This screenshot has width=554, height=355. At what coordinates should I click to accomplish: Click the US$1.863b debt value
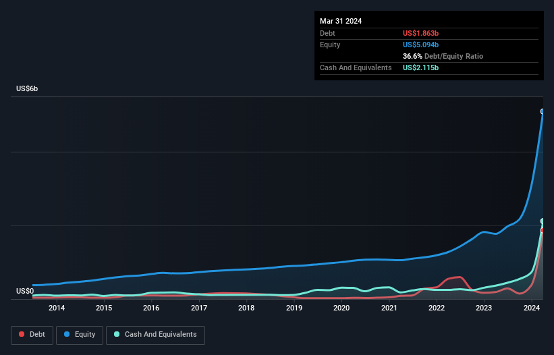pos(420,33)
